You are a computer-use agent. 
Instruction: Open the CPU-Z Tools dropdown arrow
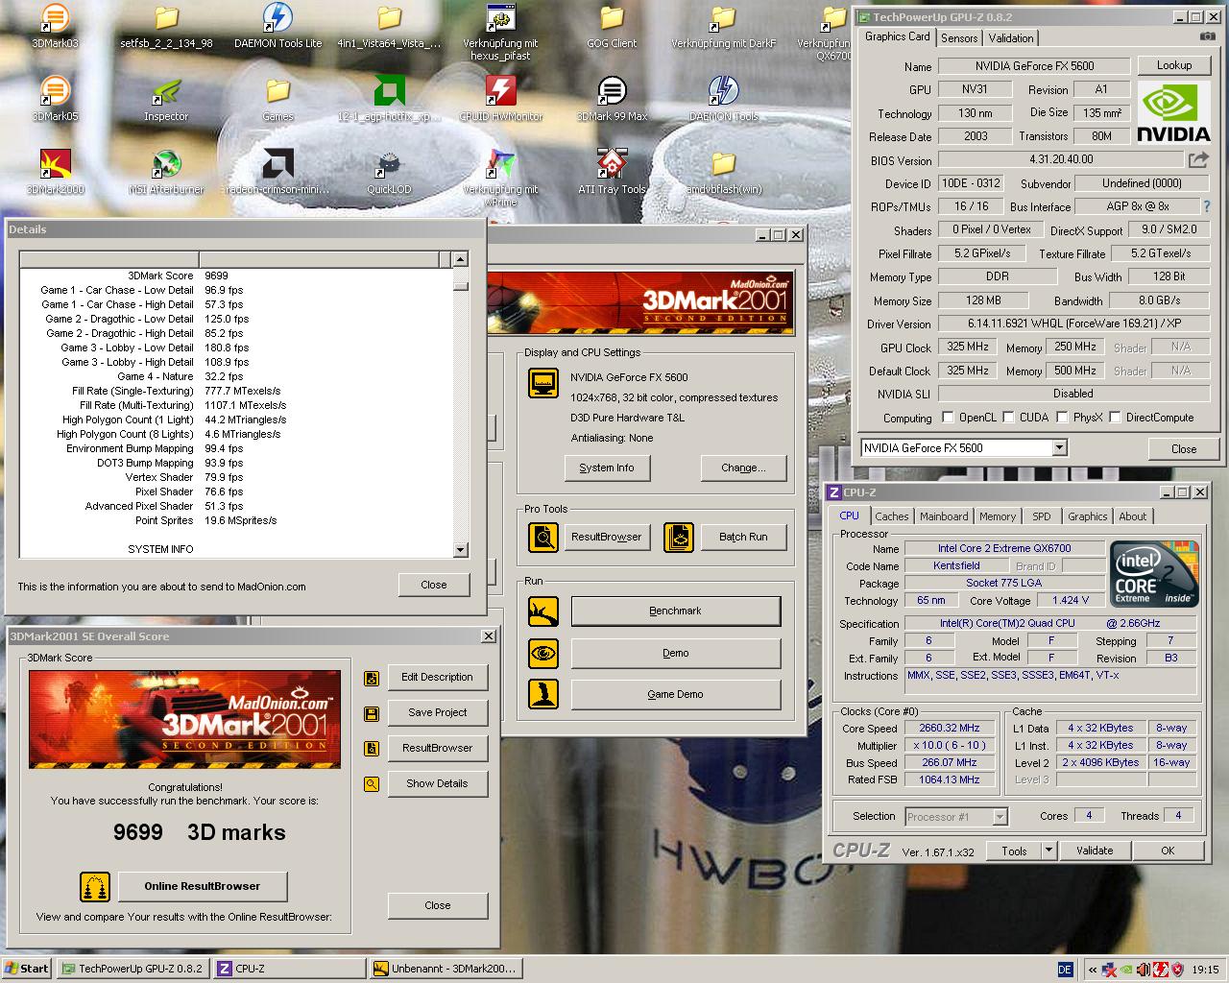[x=1048, y=851]
